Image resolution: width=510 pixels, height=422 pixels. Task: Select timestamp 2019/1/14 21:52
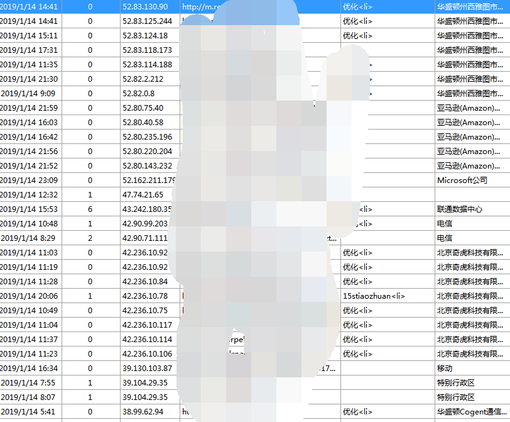(x=29, y=166)
